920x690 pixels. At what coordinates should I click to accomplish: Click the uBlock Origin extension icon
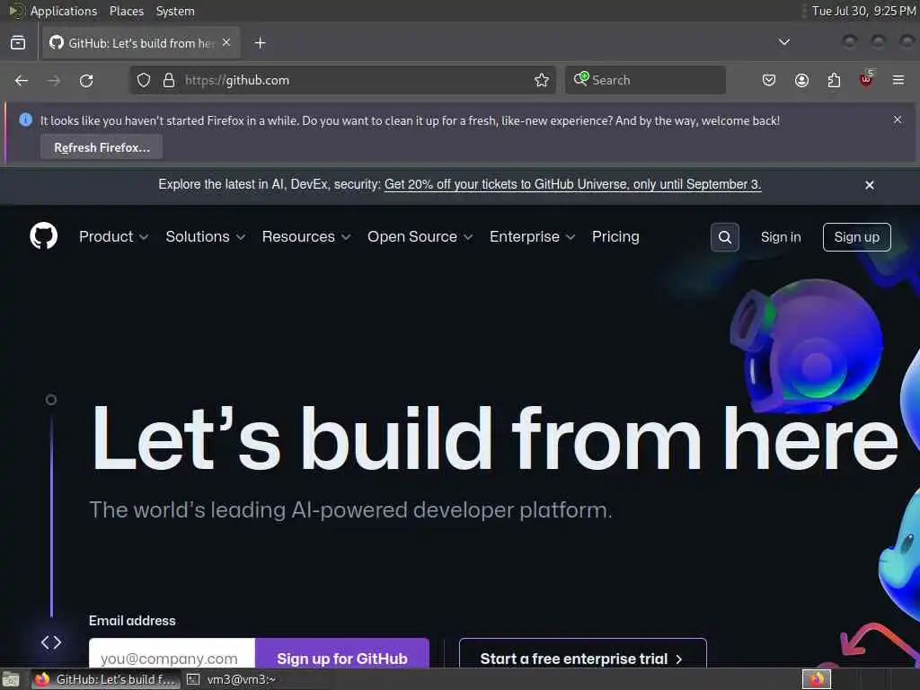866,79
